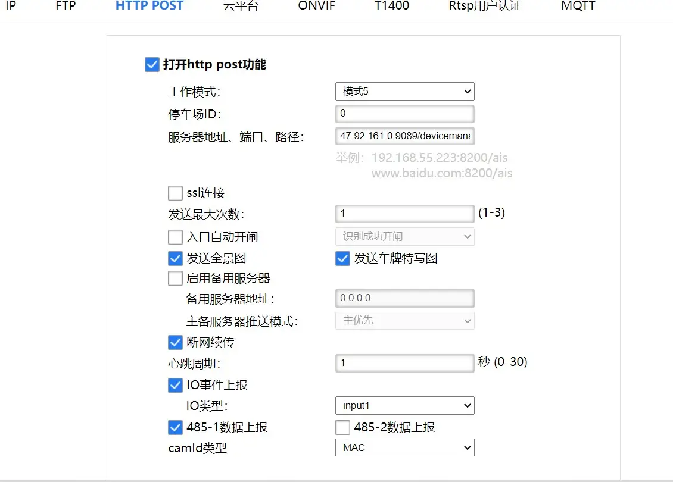This screenshot has height=482, width=673.
Task: Expand the camId类型 dropdown showing MAC
Action: tap(404, 447)
